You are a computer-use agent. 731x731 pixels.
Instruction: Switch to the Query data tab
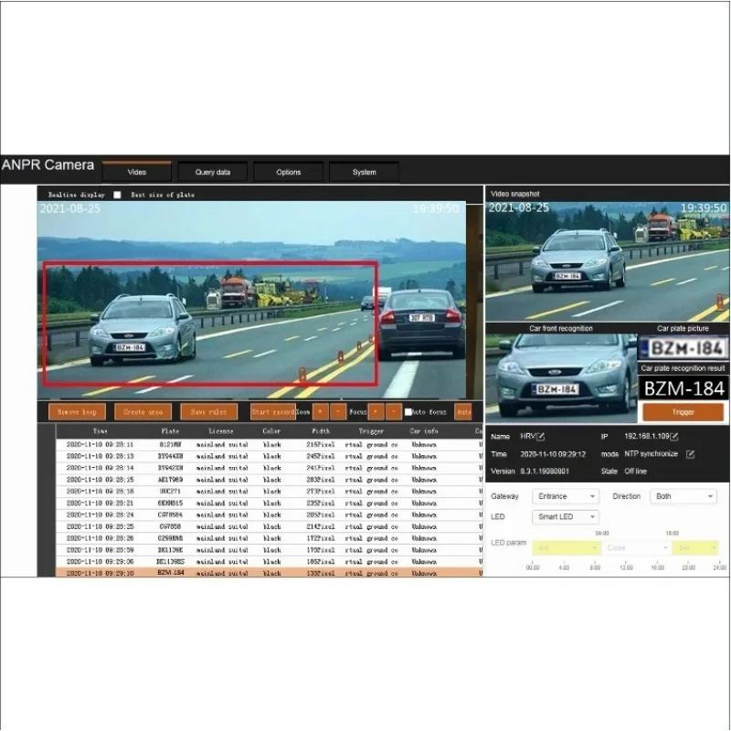click(213, 172)
